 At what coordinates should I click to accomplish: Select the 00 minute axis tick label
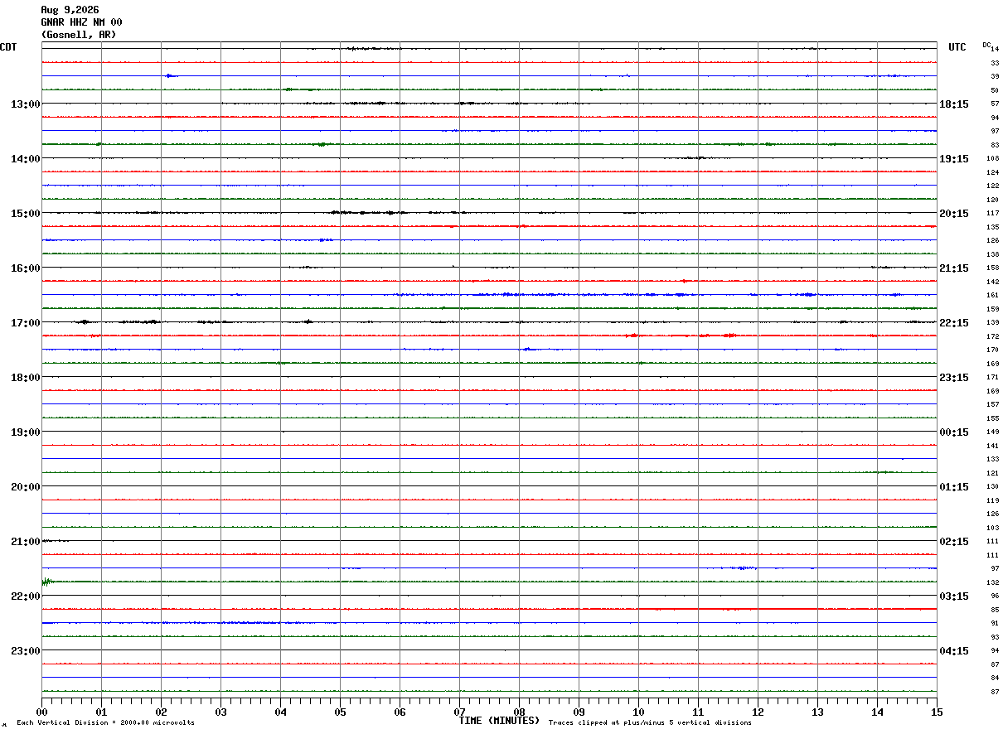tap(41, 712)
